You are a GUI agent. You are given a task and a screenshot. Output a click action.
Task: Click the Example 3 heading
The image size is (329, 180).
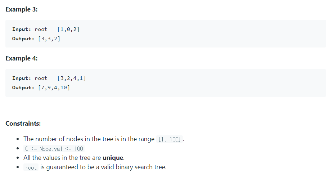21,9
